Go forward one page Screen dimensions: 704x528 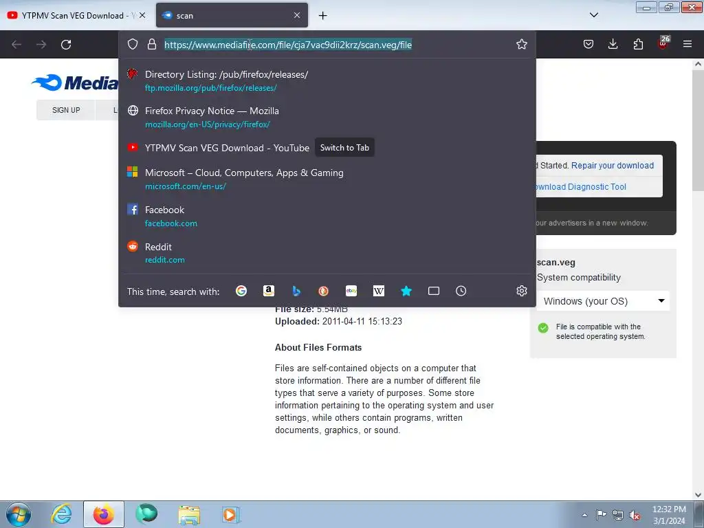point(41,45)
